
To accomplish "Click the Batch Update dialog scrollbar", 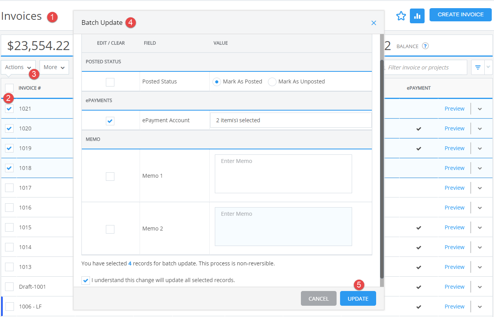I will click(382, 169).
